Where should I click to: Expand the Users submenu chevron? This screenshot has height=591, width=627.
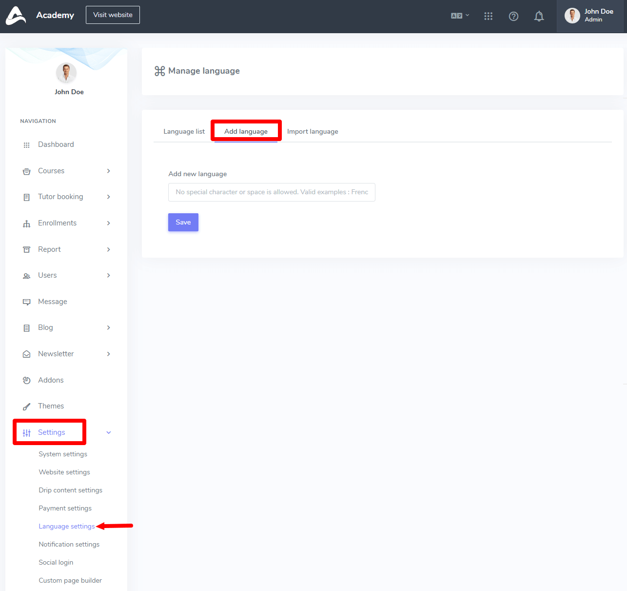[x=108, y=275]
